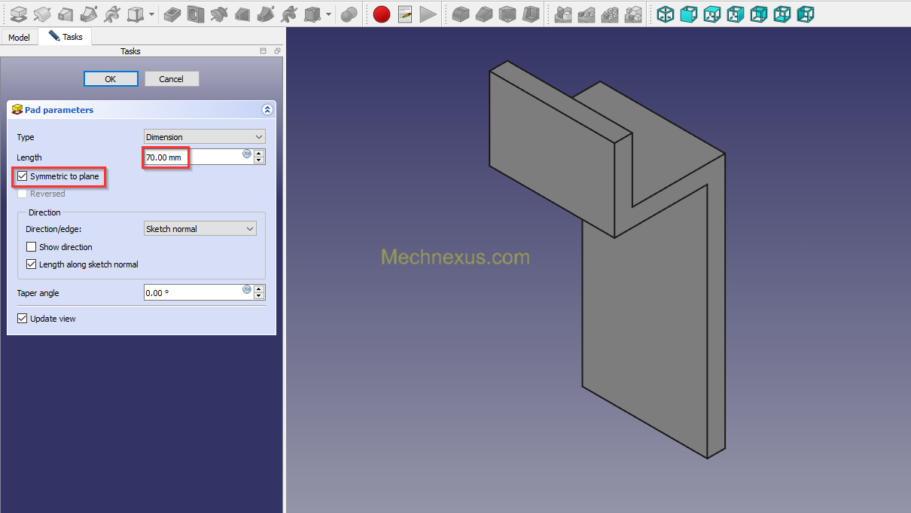Choose the Subtractive pipe tool
This screenshot has width=911, height=513.
coord(265,14)
